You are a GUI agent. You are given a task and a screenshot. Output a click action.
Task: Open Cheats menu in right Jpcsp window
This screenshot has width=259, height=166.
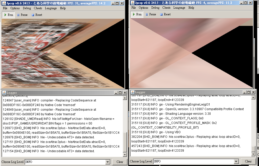click(167, 8)
